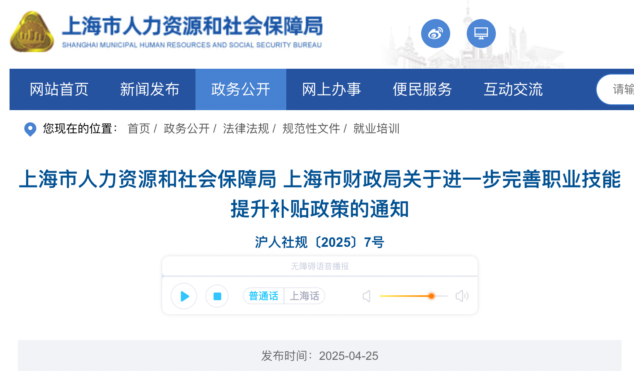Activate 无障碍语音播报 accessibility playback
This screenshot has height=371, width=634.
[320, 266]
